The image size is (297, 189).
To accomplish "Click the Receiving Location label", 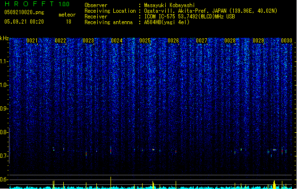I will tap(110, 11).
